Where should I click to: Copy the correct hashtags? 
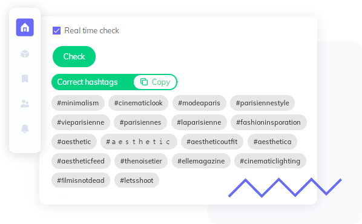155,82
